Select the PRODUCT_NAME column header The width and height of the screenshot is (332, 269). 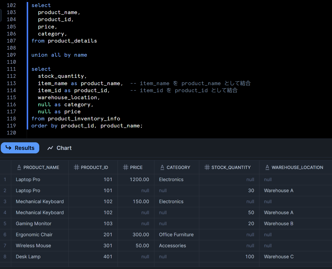click(40, 167)
